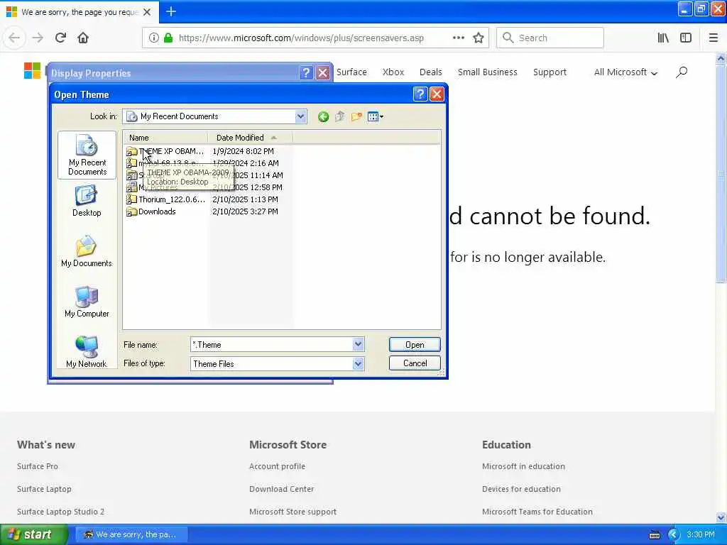The height and width of the screenshot is (545, 727).
Task: Go up one folder level
Action: point(340,117)
